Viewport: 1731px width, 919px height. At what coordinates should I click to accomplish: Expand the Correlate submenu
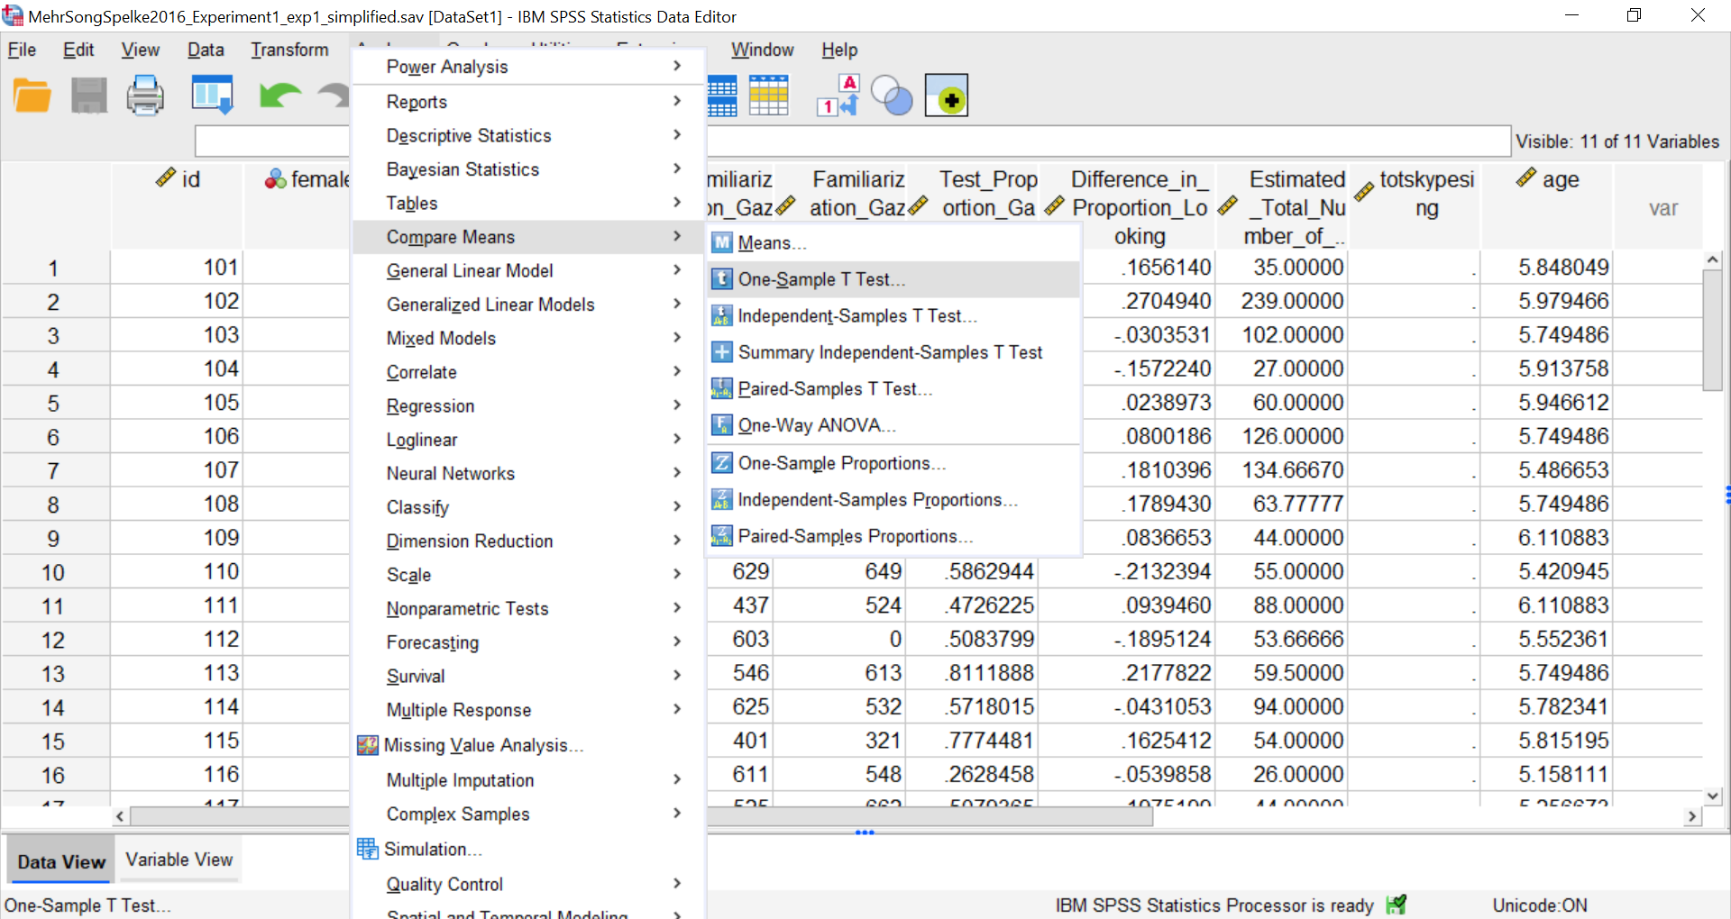coord(527,372)
